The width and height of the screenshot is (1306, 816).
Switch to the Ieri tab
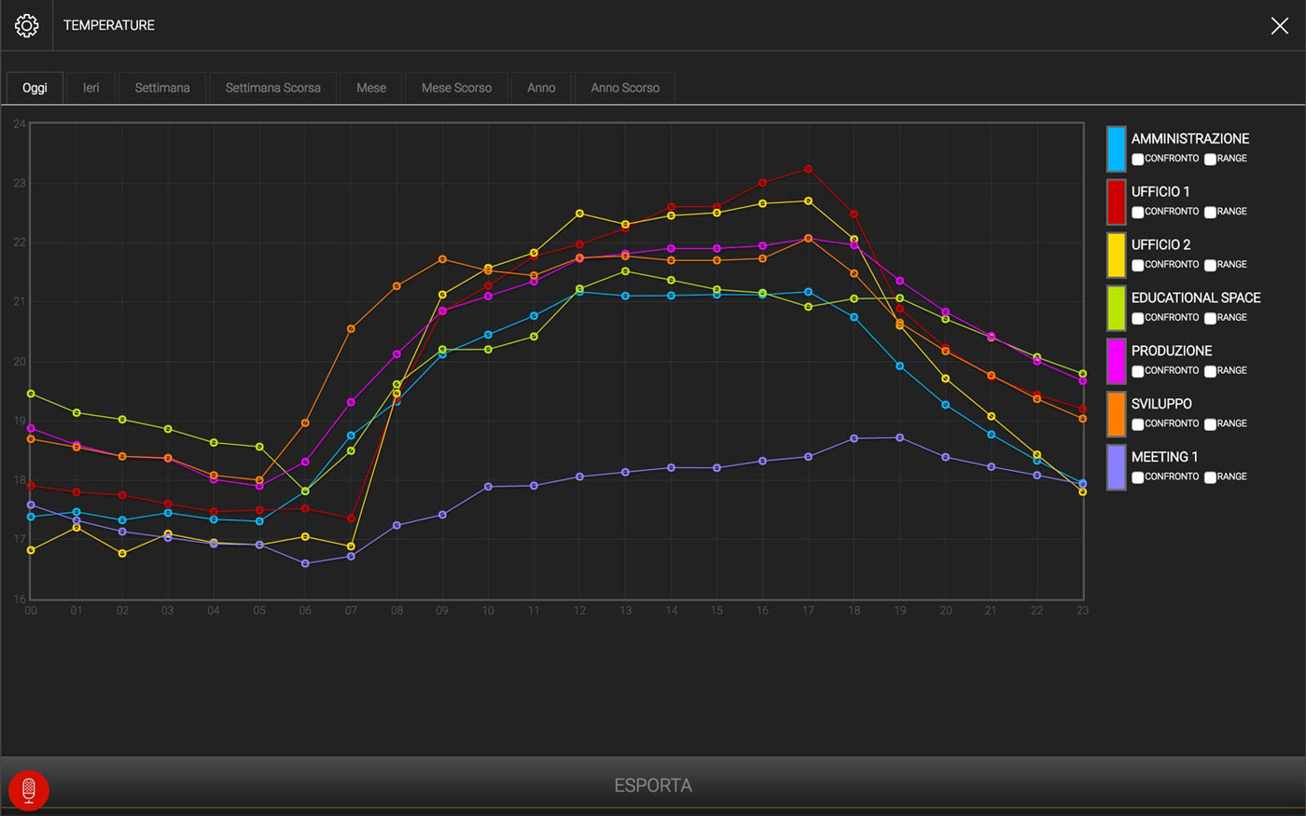(x=90, y=88)
